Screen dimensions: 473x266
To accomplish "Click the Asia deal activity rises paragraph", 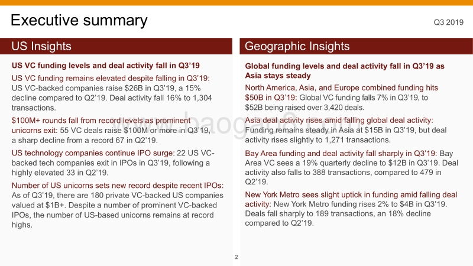I will [346, 130].
